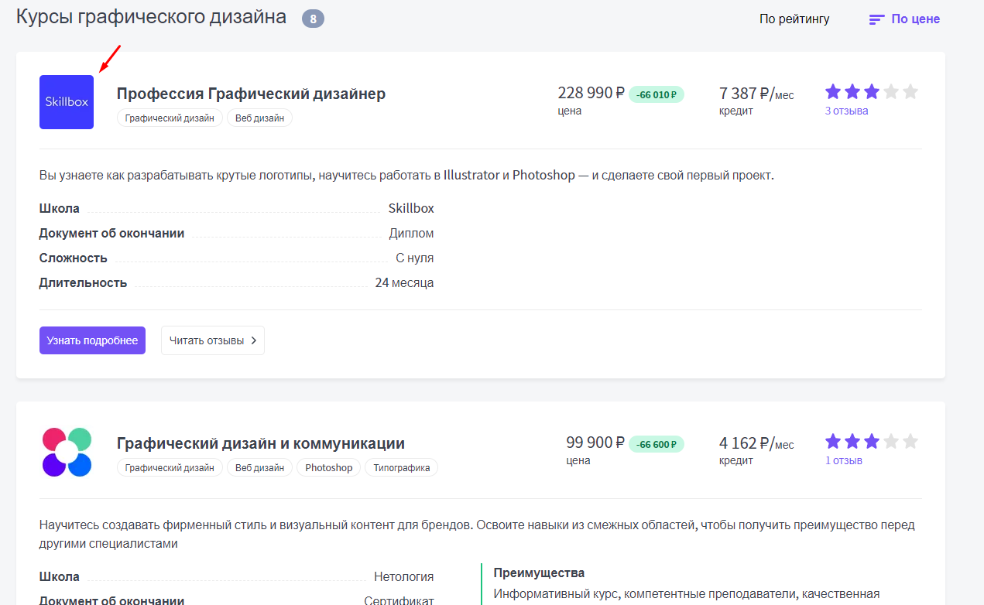Select Графический дизайн tag under Skillbox course
The width and height of the screenshot is (984, 605).
tap(170, 118)
